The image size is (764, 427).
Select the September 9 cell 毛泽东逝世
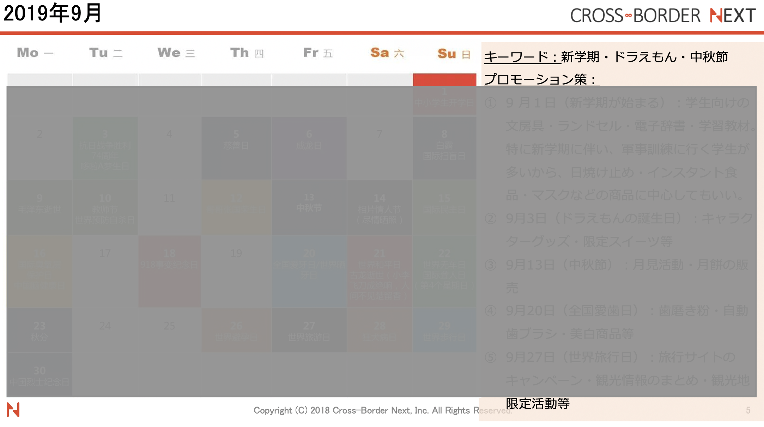coord(40,208)
